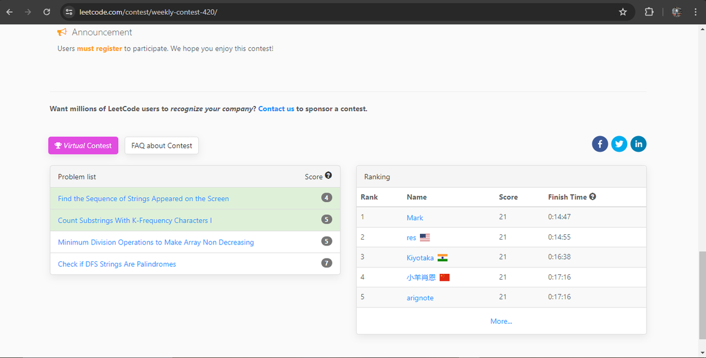706x358 pixels.
Task: Share the contest on LinkedIn
Action: [x=638, y=144]
